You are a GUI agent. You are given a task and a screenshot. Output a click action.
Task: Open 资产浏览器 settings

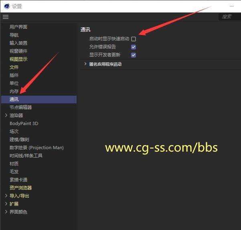coord(20,188)
